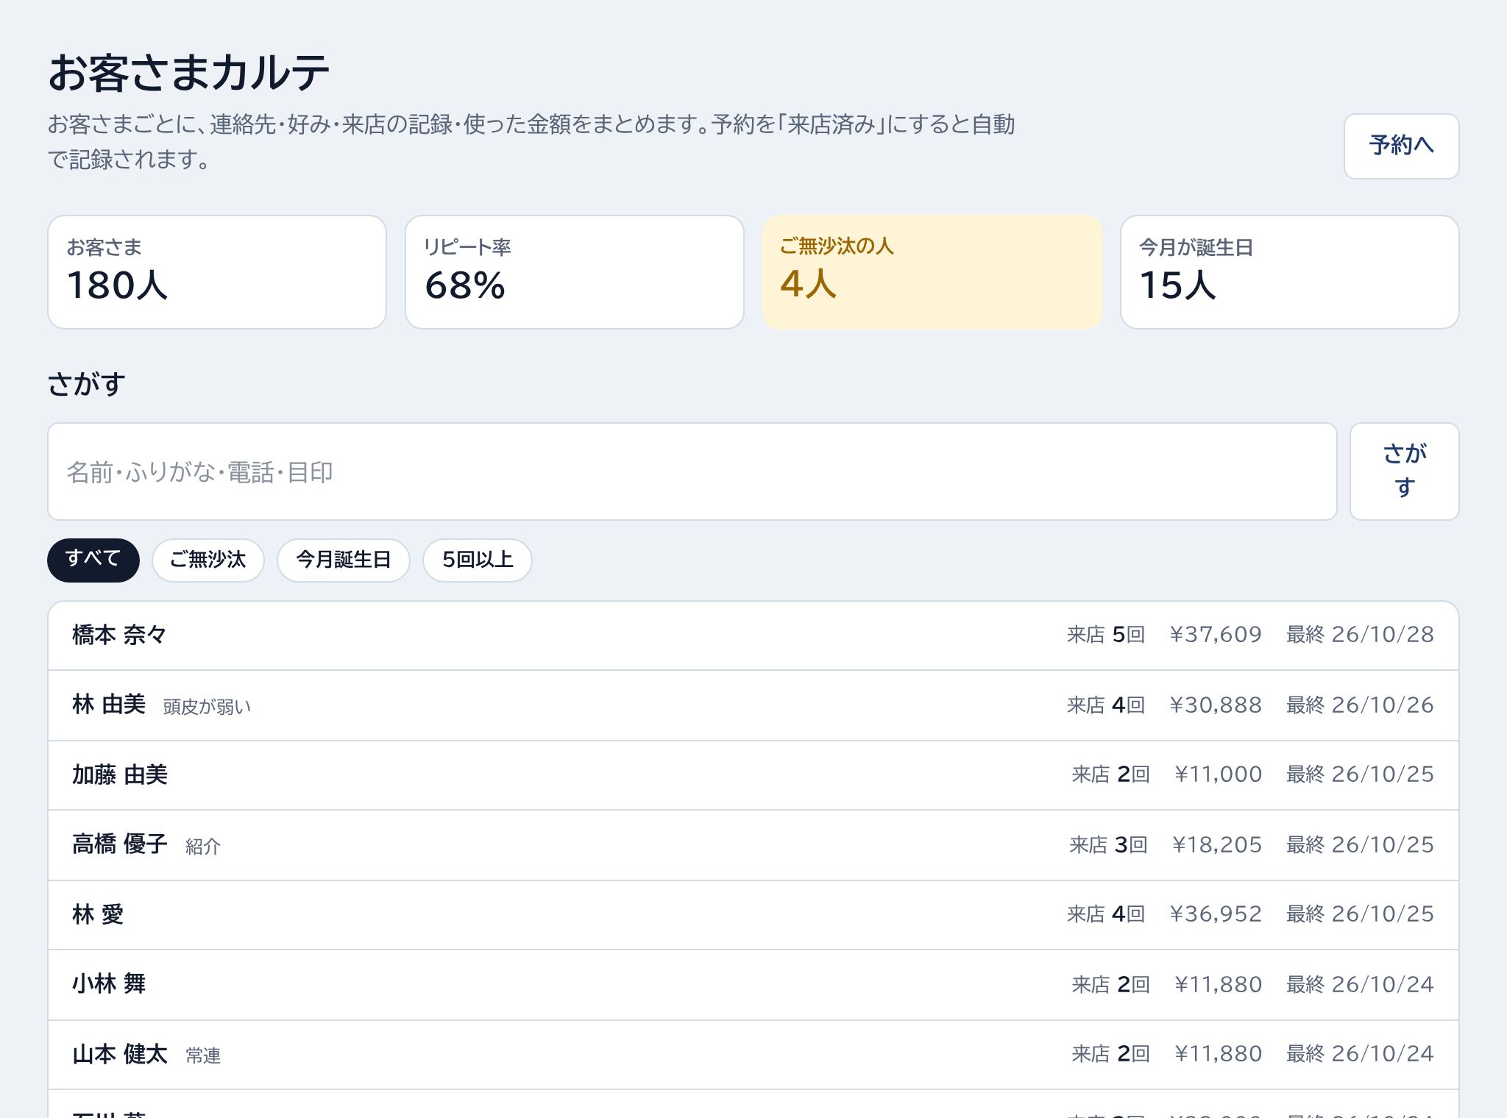Click the さがす search button

click(x=1404, y=471)
